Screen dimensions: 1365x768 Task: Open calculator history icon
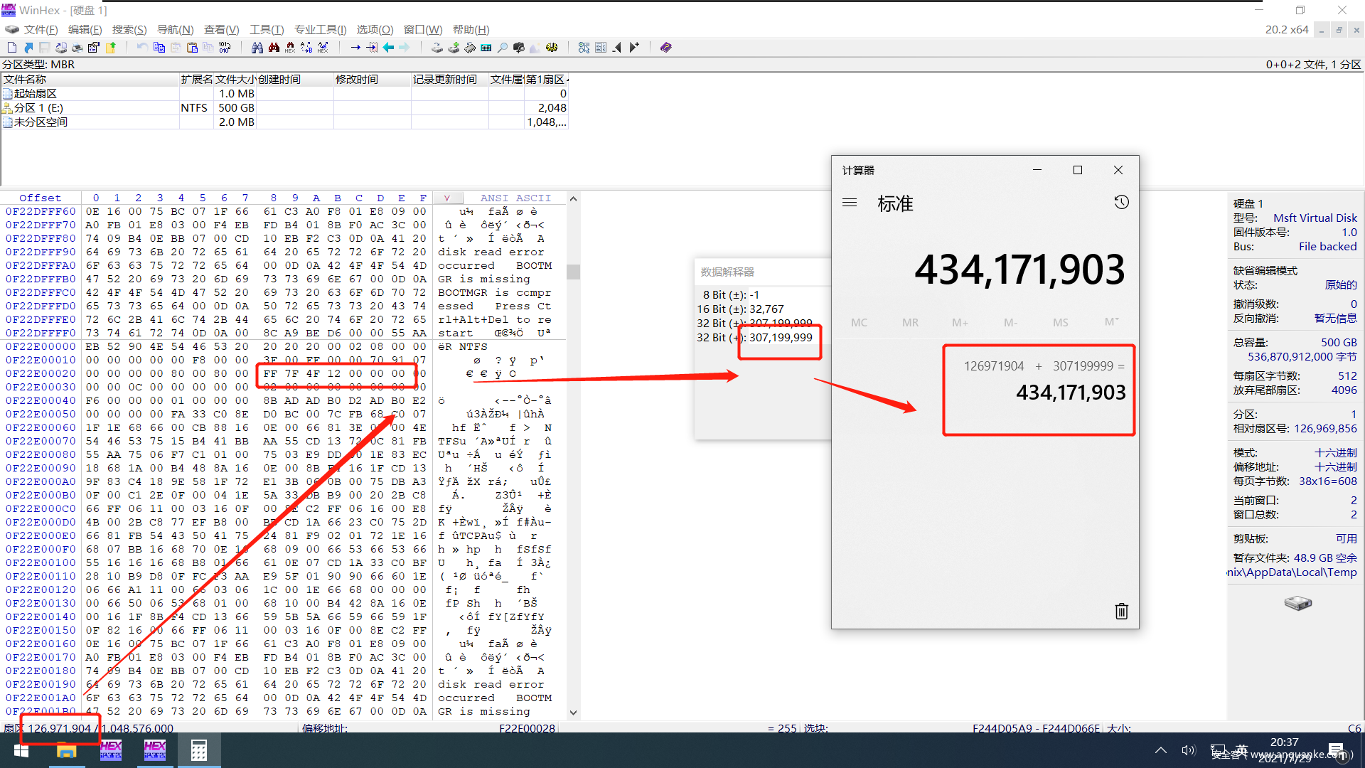pyautogui.click(x=1121, y=203)
